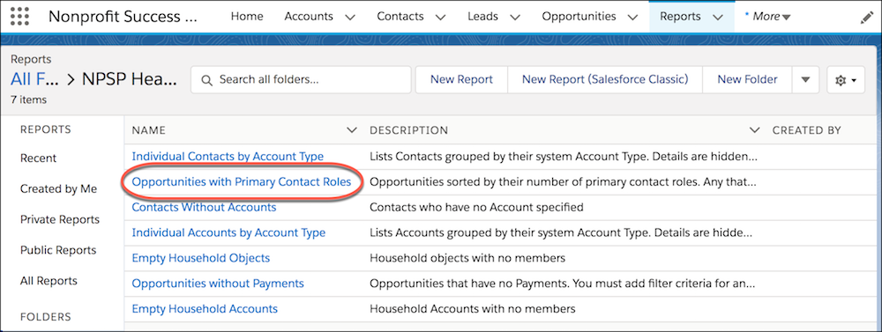Click the pencil edit navigation icon

[867, 18]
